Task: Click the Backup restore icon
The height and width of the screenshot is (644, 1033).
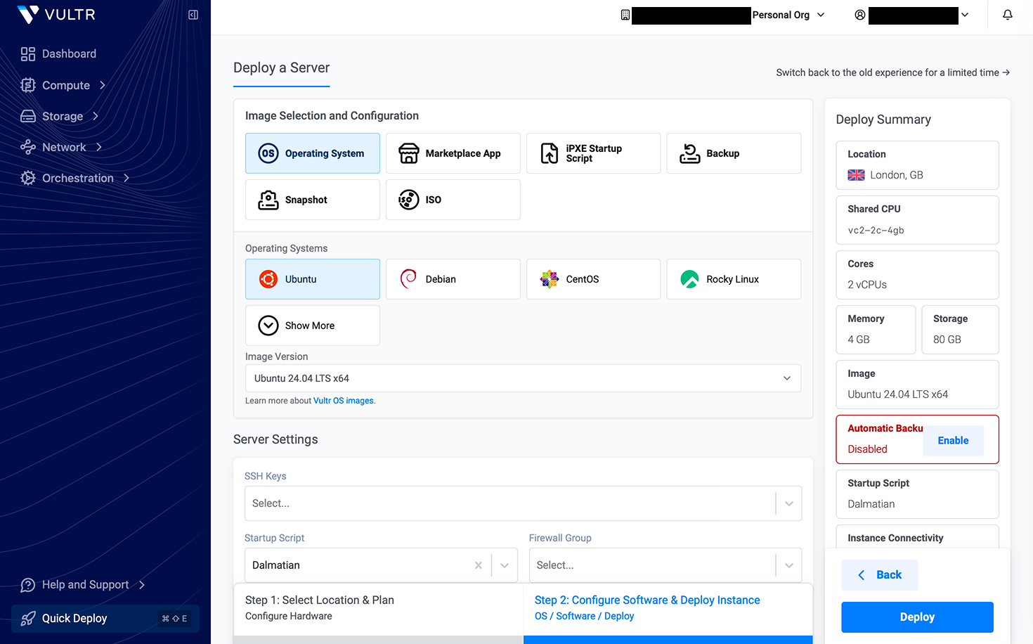Action: [690, 153]
